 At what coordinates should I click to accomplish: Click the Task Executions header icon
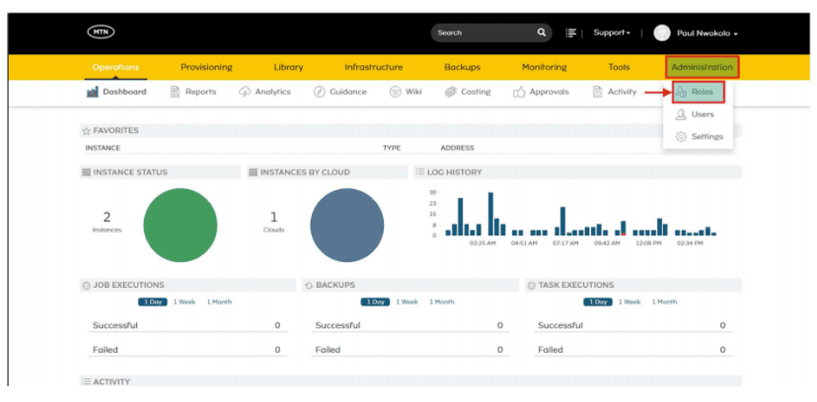tap(532, 285)
